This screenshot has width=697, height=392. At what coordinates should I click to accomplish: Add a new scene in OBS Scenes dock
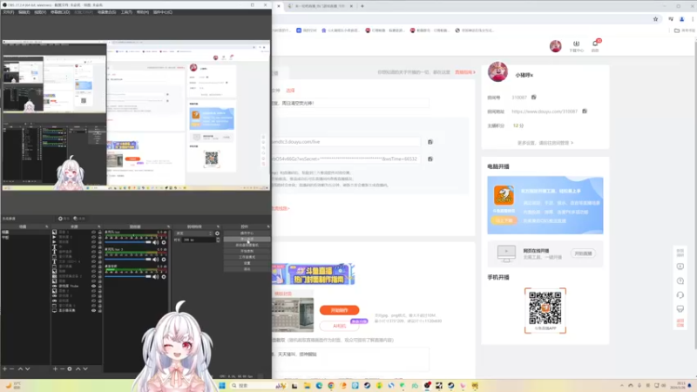tap(4, 368)
